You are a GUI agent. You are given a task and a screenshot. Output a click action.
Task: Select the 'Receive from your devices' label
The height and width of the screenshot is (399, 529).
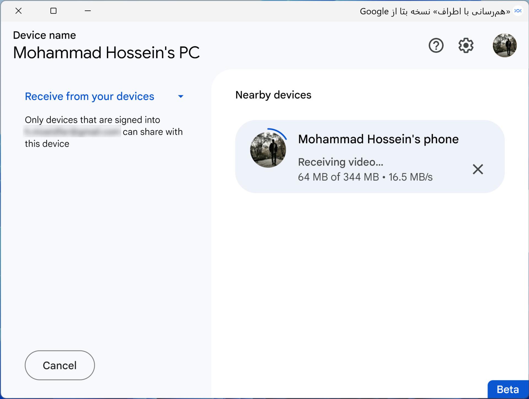89,96
